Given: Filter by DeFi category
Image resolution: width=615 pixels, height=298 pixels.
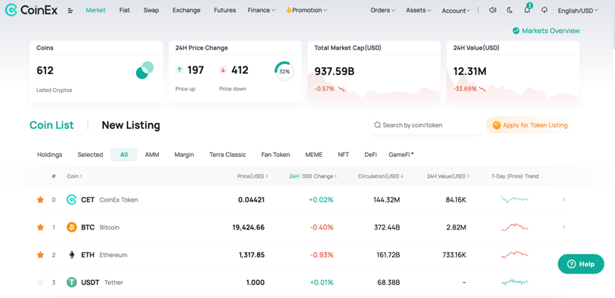Looking at the screenshot, I should (x=371, y=155).
